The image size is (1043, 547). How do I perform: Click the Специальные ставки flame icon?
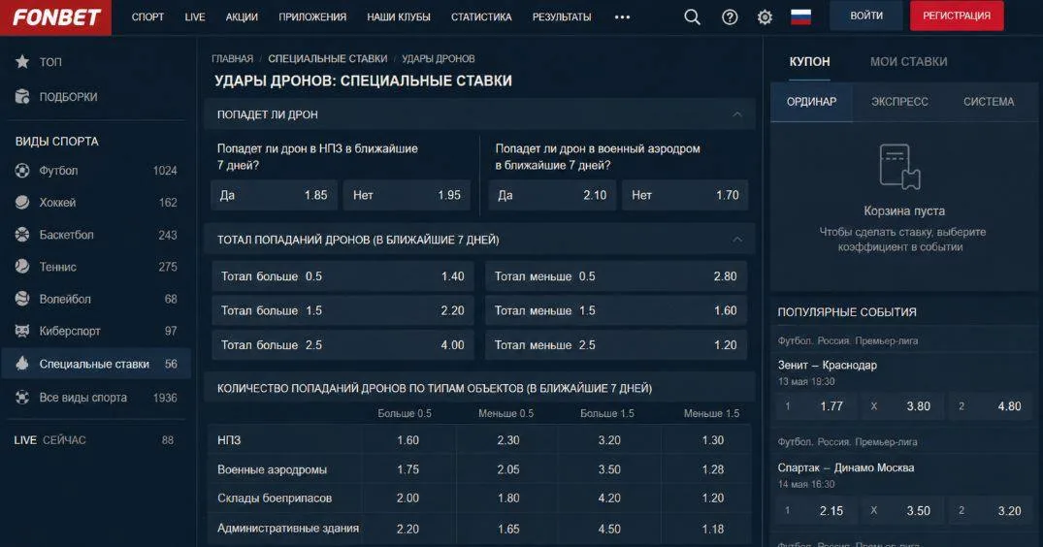pyautogui.click(x=22, y=364)
